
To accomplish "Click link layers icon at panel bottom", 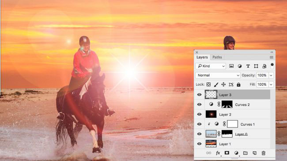I will coord(209,153).
